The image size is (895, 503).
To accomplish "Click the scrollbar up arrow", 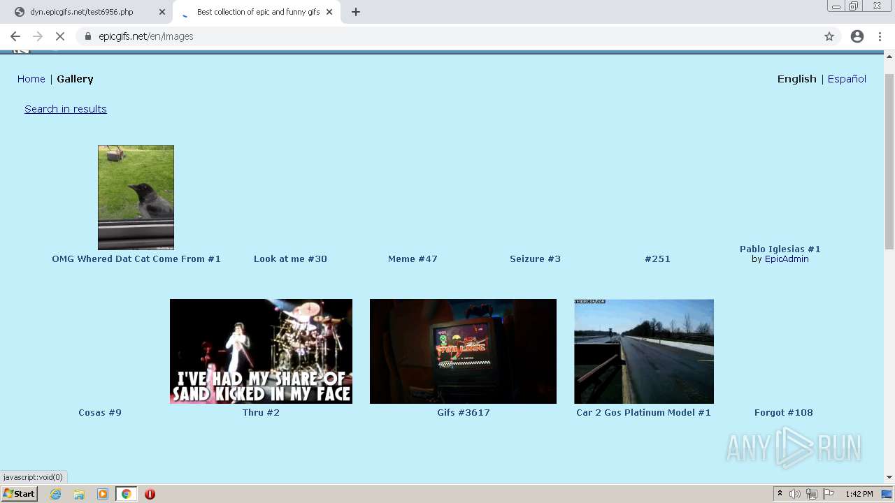I will [889, 56].
